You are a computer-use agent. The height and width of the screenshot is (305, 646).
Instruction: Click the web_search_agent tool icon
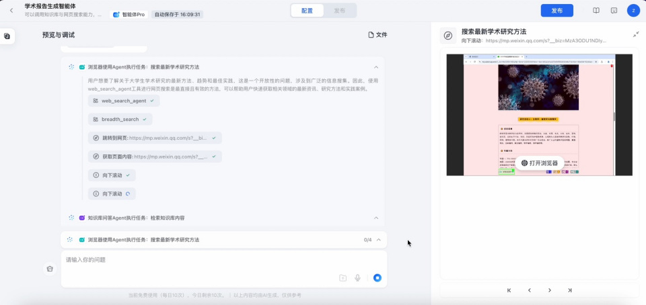(96, 101)
